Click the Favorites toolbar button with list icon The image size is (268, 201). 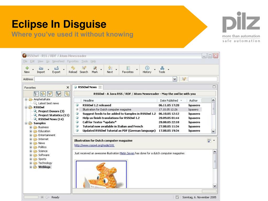pyautogui.click(x=128, y=70)
